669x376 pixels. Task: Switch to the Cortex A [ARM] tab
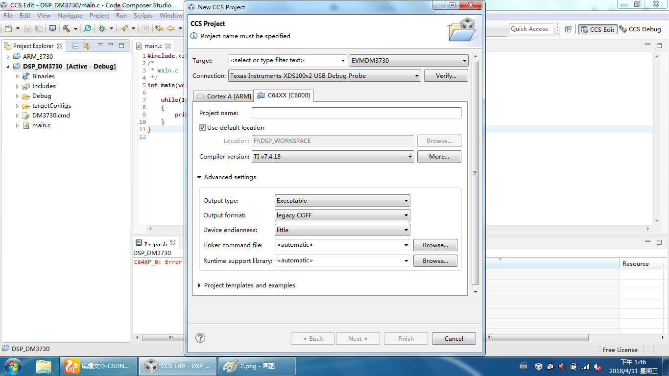coord(223,96)
